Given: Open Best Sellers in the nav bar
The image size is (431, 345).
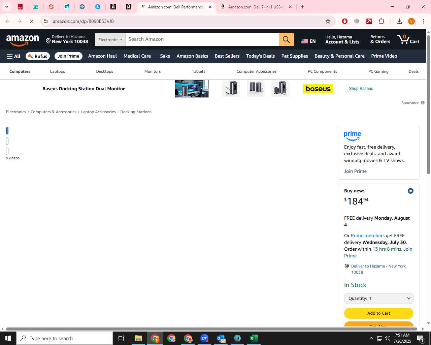Looking at the screenshot, I should pos(227,56).
